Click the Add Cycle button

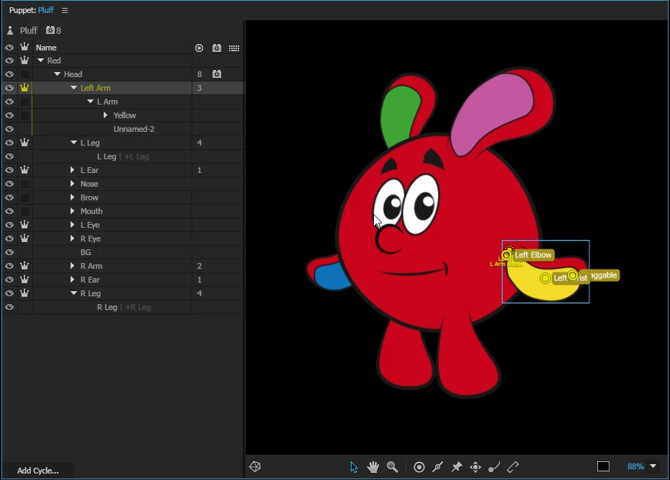37,471
